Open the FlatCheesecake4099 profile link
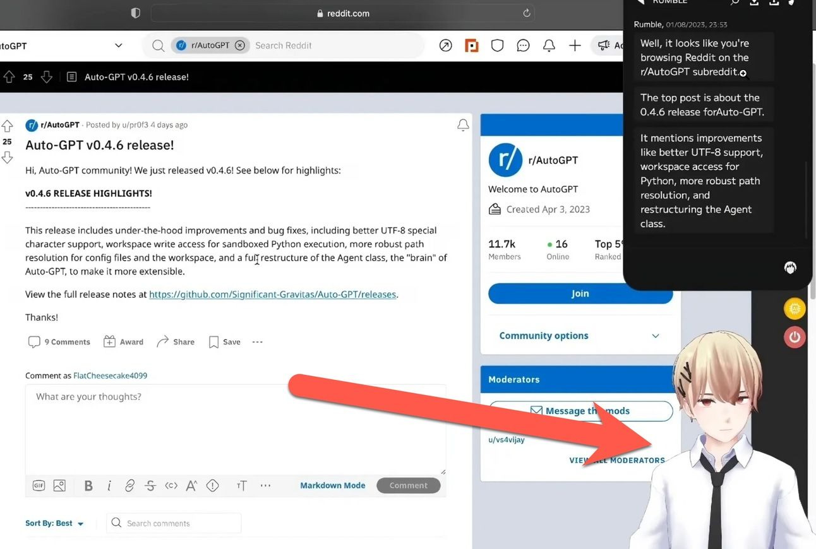Viewport: 816px width, 549px height. 110,375
